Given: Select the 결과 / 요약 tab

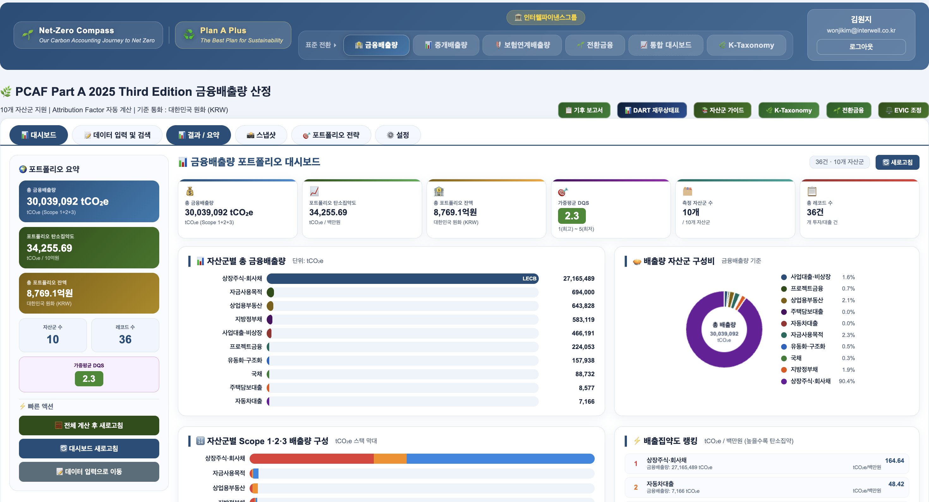Looking at the screenshot, I should coord(198,135).
